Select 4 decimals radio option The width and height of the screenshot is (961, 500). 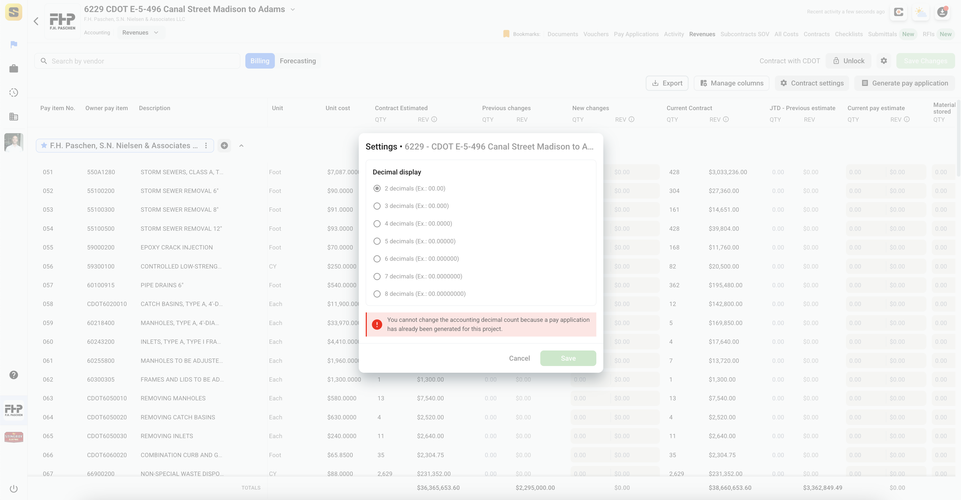click(x=377, y=224)
